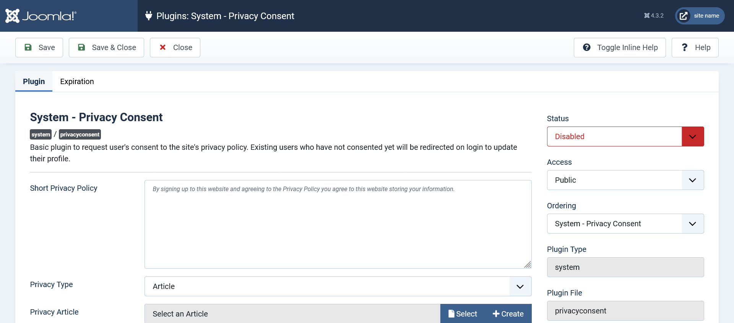Click the Plugin File field showing privacyconsent

pyautogui.click(x=625, y=311)
